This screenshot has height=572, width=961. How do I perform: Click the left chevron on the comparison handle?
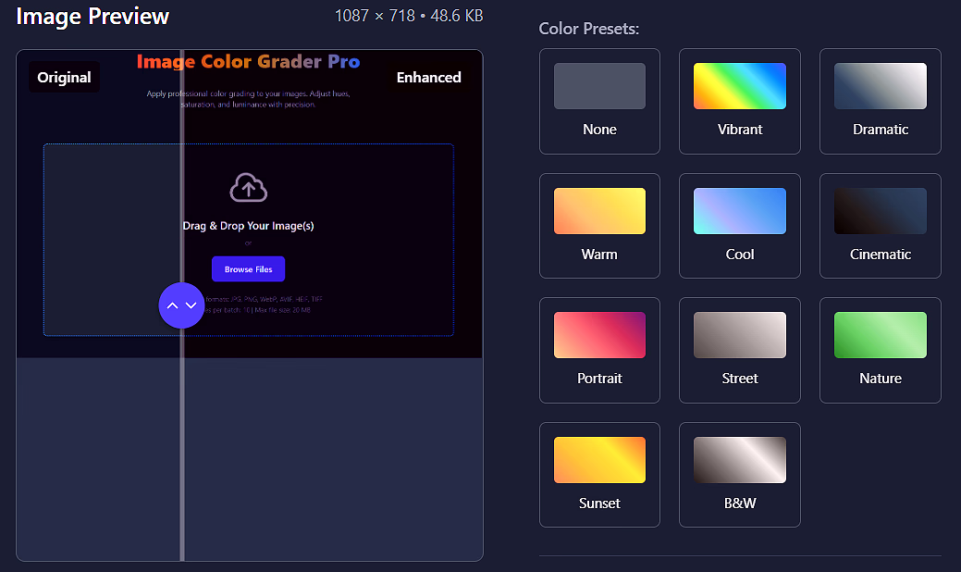coord(174,305)
